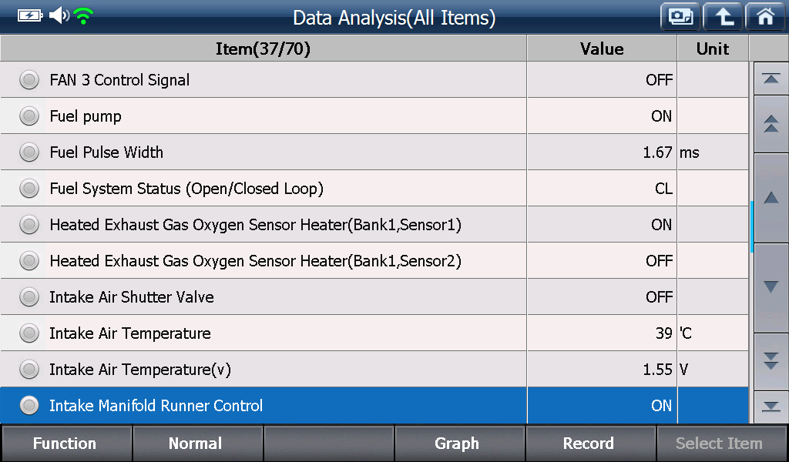This screenshot has height=462, width=789.
Task: Jump to bottom of list arrow
Action: click(771, 407)
